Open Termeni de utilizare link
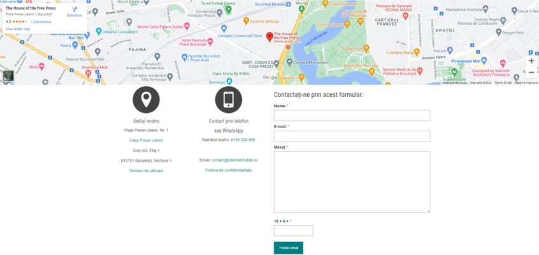The width and height of the screenshot is (539, 255). 146,171
